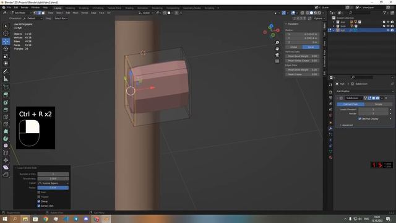This screenshot has width=396, height=223.
Task: Click the Local button in Transform panel
Action: coord(311,47)
